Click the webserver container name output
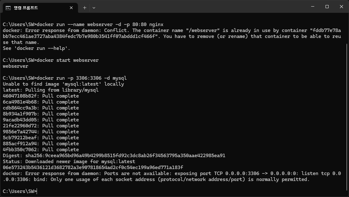This screenshot has height=197, width=349. coord(15,66)
